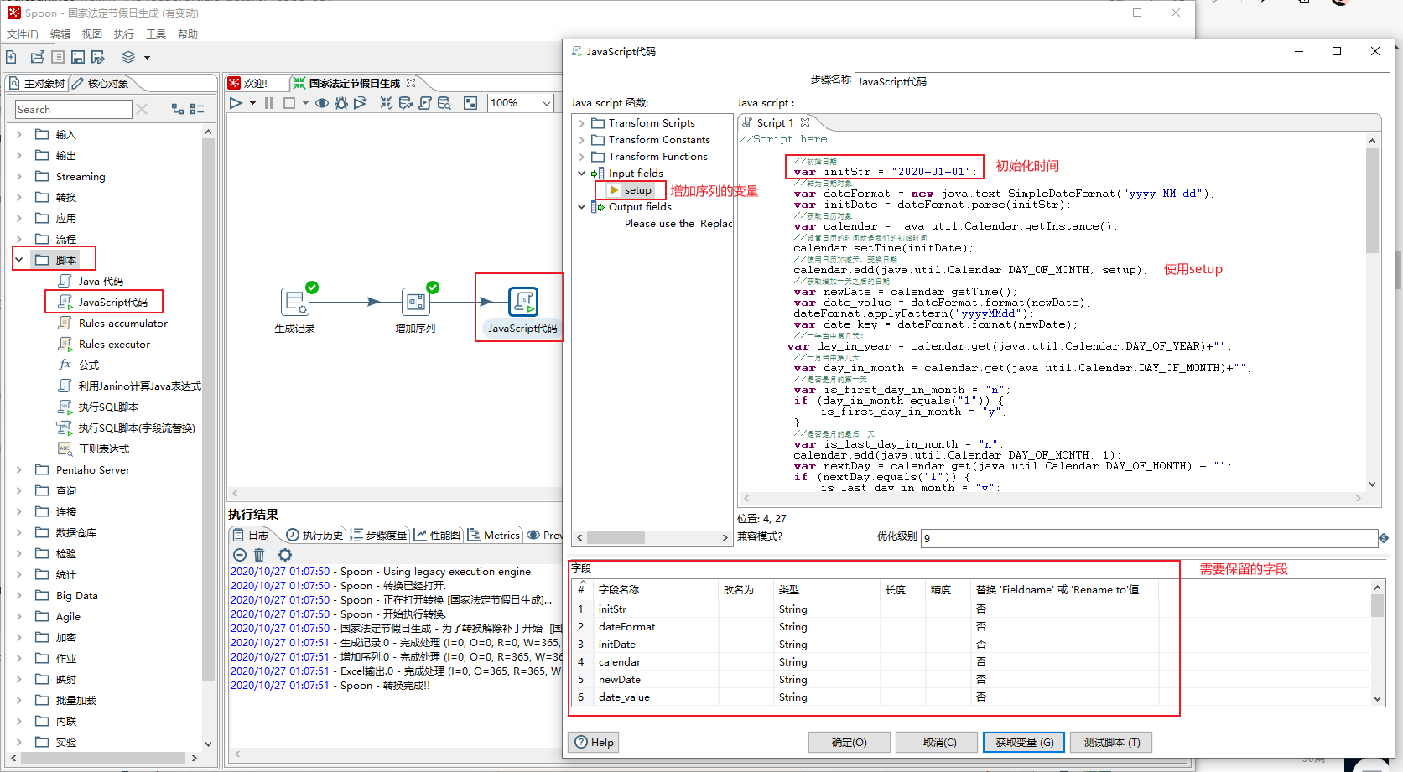The width and height of the screenshot is (1403, 772).
Task: Clear the log with the trash icon
Action: coord(259,555)
